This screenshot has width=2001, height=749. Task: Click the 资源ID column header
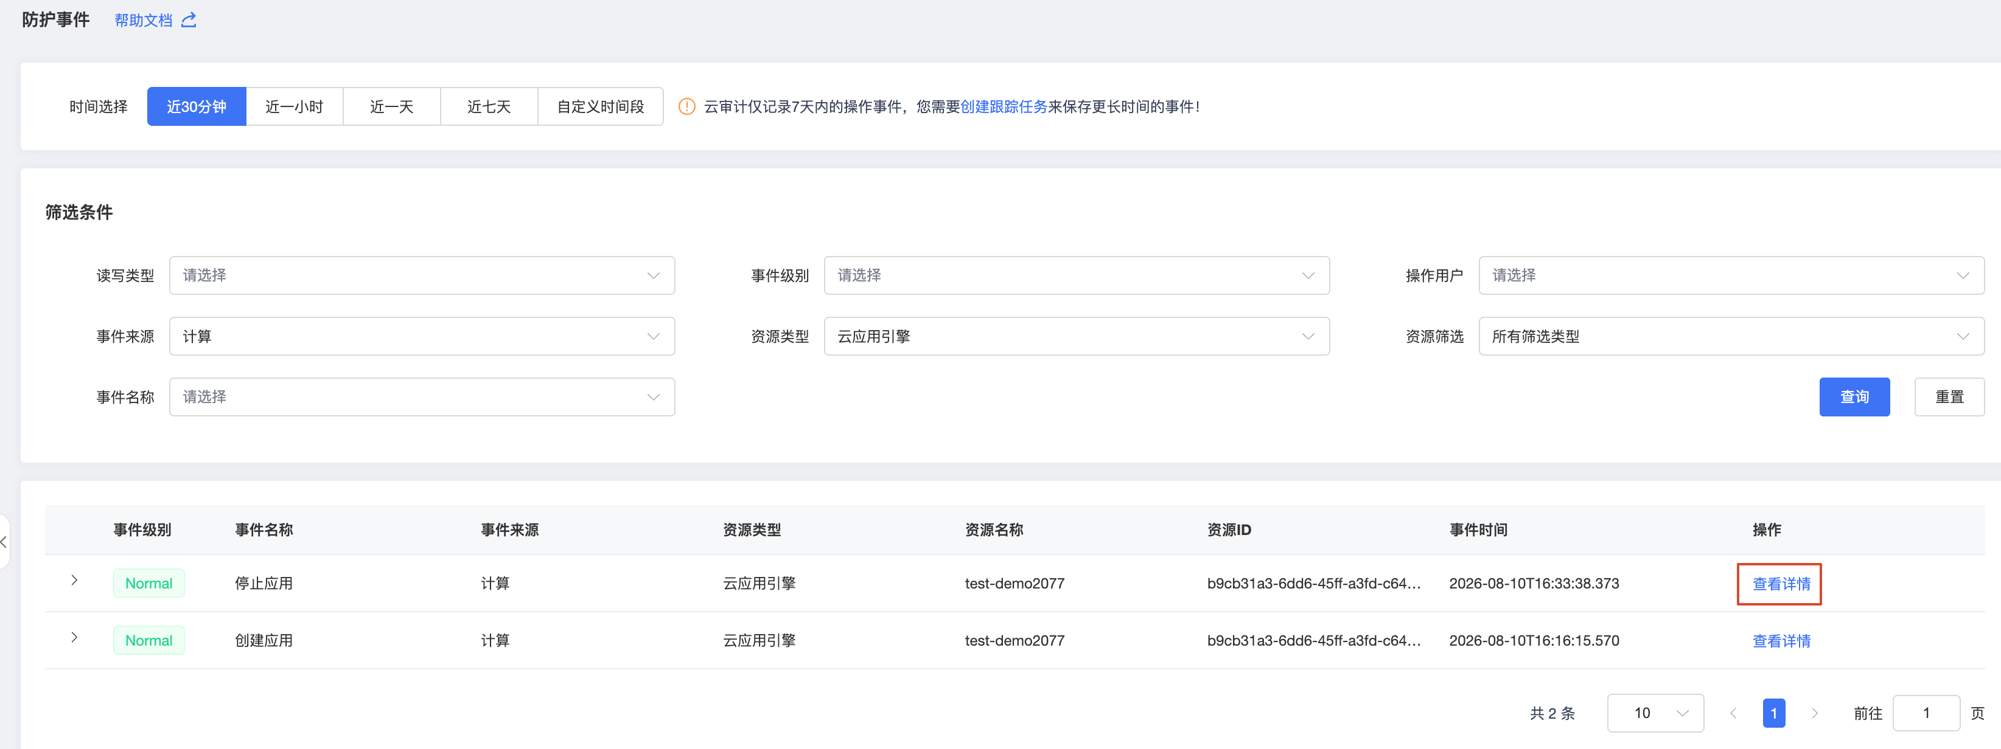[x=1229, y=530]
